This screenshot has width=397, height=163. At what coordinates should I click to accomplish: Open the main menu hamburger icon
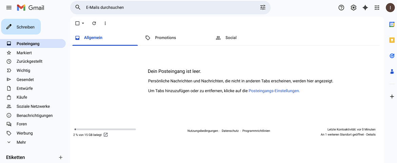pos(9,7)
